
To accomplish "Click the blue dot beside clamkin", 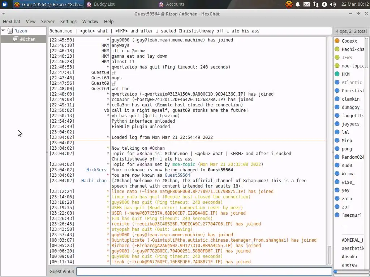I will coord(337,99).
